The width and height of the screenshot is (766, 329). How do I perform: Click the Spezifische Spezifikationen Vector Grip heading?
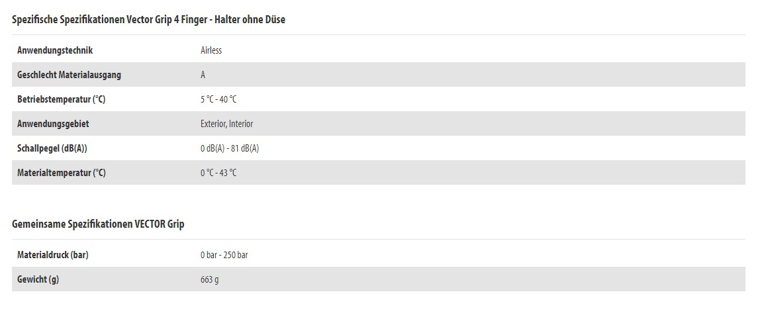tap(148, 19)
